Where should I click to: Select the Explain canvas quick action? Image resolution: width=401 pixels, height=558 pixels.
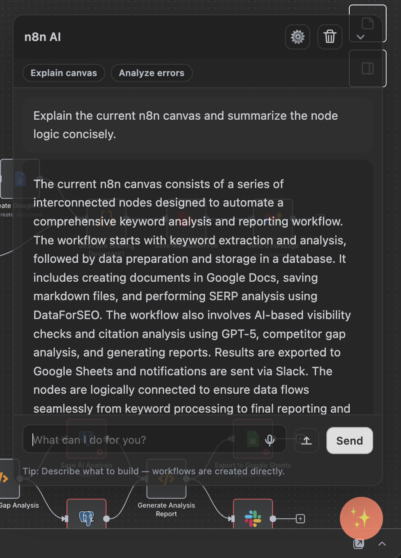tap(63, 73)
